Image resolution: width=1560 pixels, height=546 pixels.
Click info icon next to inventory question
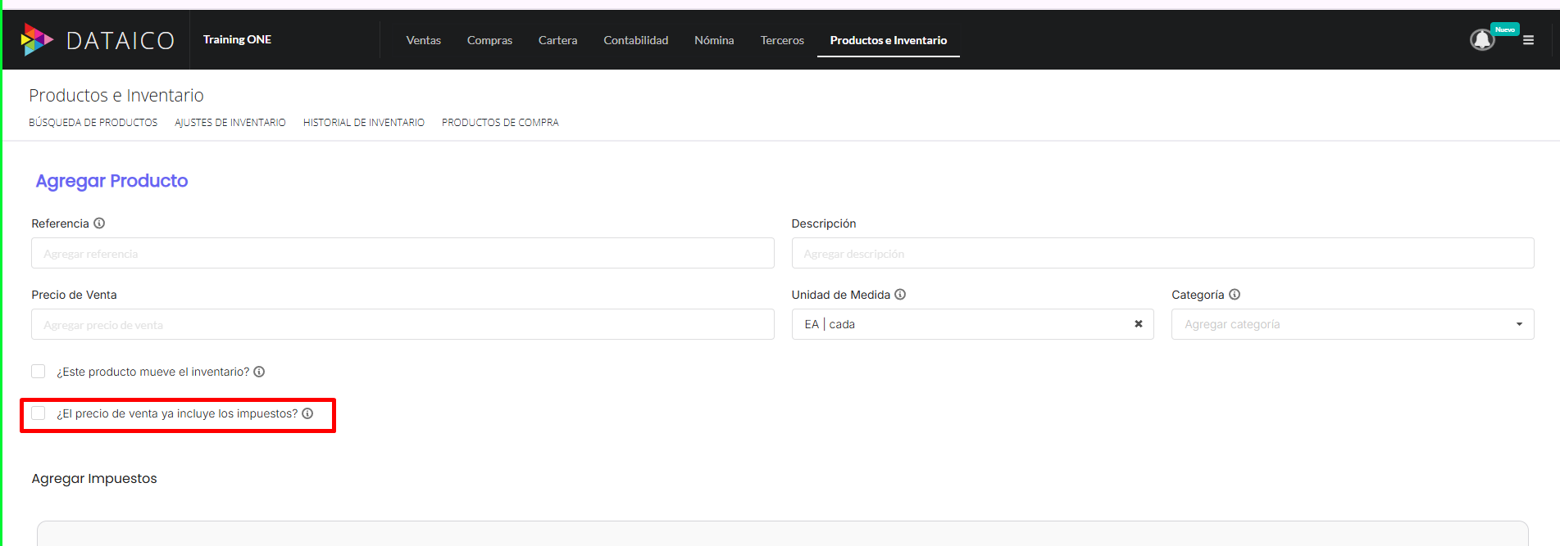coord(259,372)
